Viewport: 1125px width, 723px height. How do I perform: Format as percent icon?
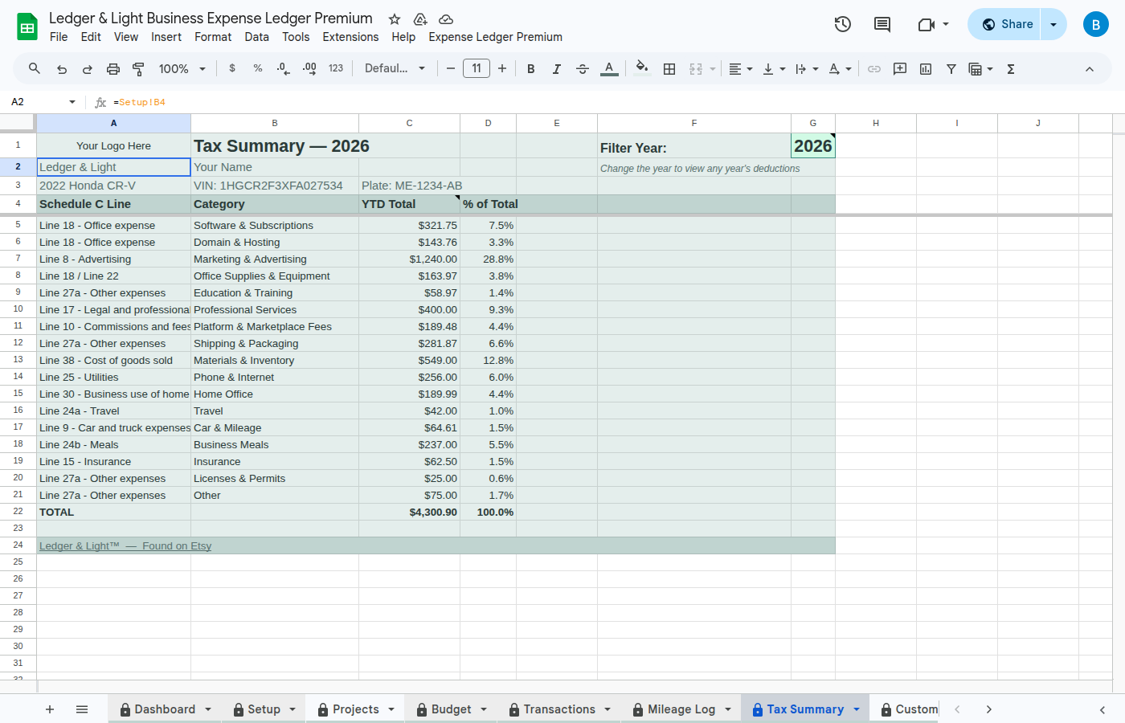tap(258, 69)
